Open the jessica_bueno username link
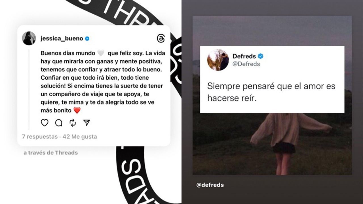Viewport: 363px width, 204px height. [x=62, y=38]
